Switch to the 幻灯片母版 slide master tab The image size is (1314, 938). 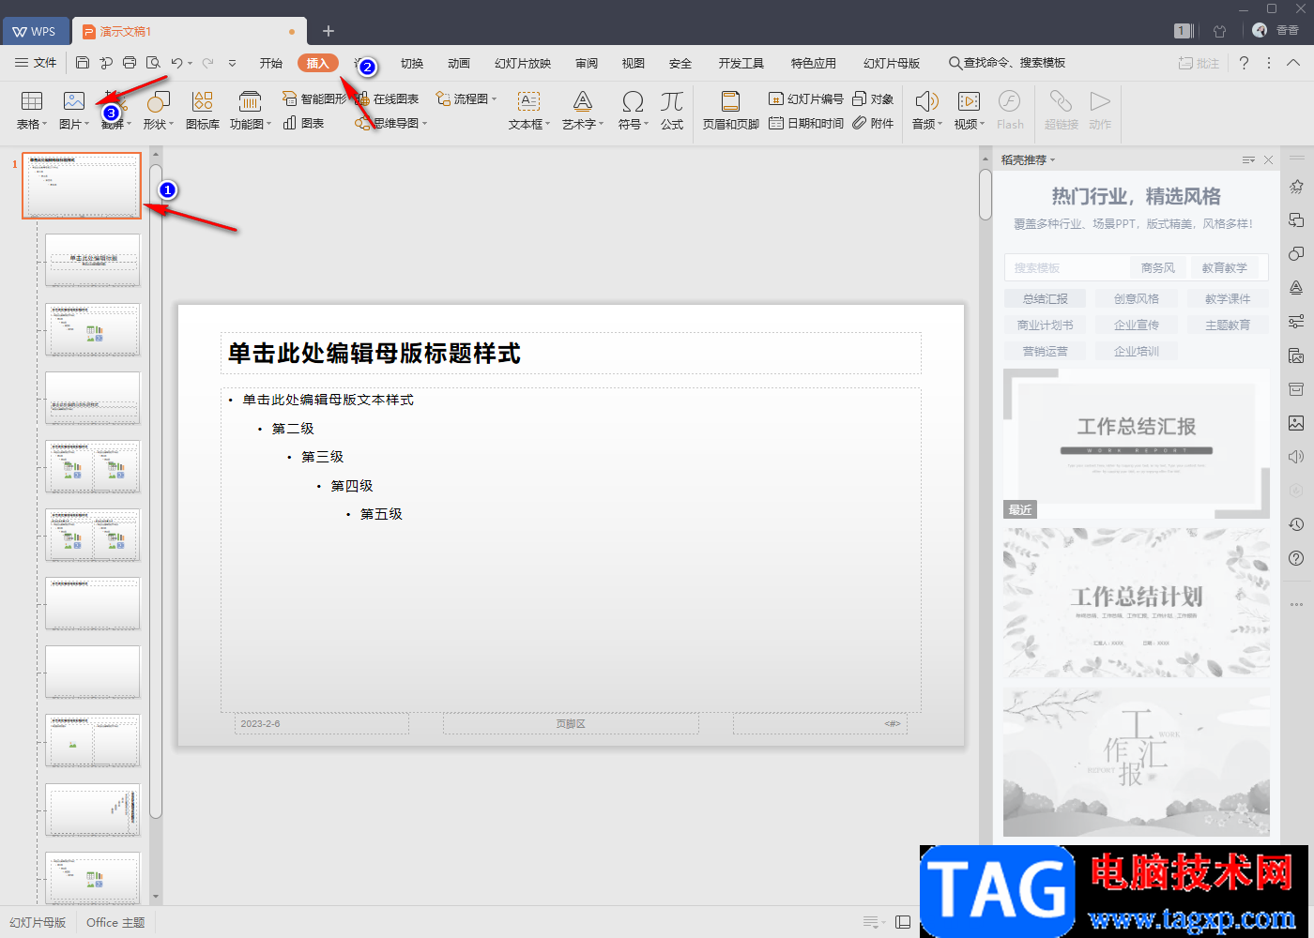click(x=892, y=63)
